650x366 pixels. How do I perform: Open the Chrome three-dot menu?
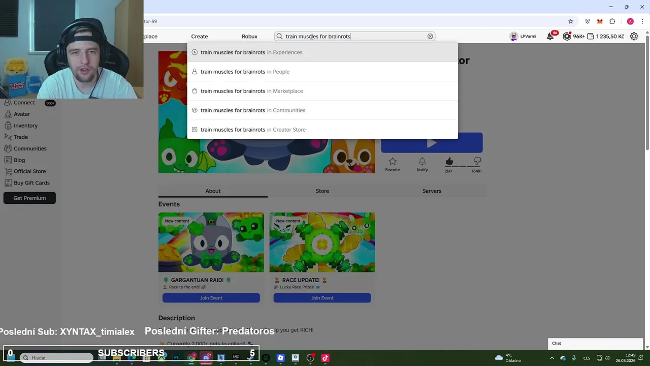642,21
